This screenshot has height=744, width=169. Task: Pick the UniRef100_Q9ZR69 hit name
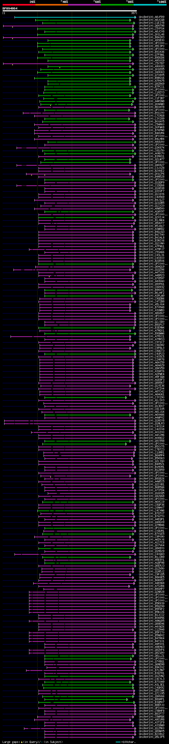152,84
